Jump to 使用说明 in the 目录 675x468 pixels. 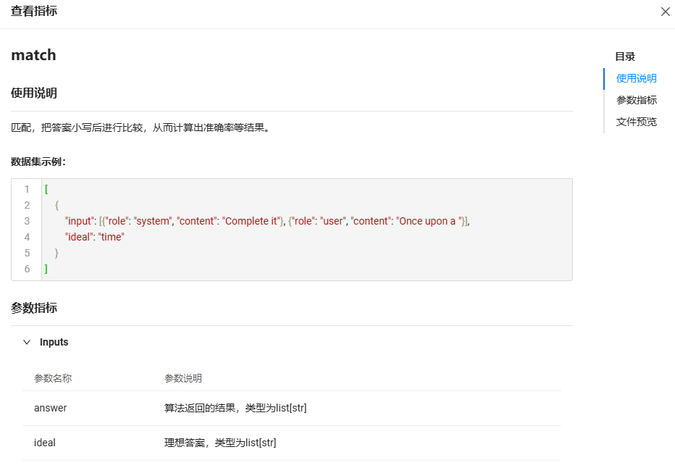click(636, 78)
